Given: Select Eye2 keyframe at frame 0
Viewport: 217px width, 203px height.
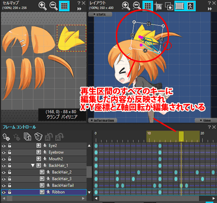Looking at the screenshot, I should click(x=96, y=146).
